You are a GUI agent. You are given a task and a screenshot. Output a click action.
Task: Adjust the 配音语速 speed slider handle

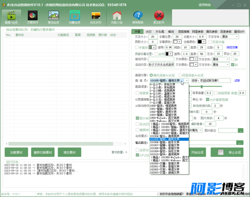(x=202, y=87)
